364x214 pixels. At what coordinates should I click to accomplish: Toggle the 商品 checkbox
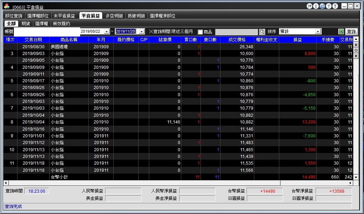point(200,32)
